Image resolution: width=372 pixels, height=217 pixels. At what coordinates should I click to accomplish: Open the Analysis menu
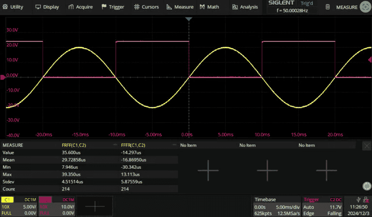click(x=245, y=7)
